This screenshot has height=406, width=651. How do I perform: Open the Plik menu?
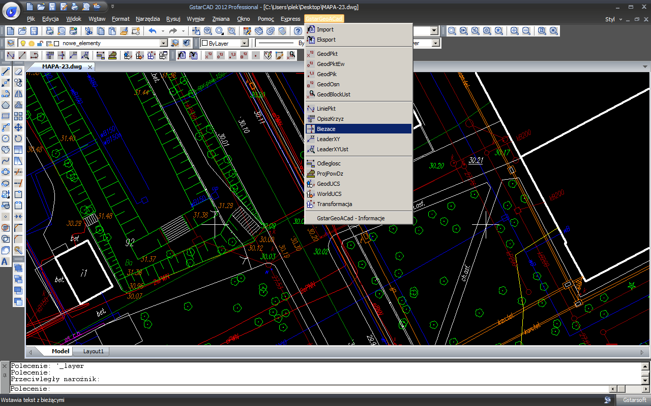(x=31, y=19)
